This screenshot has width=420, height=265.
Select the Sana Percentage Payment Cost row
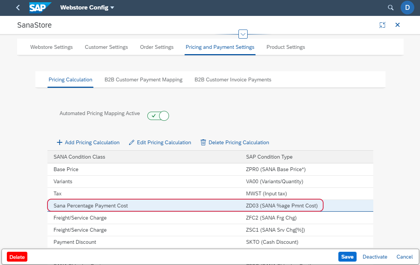tap(210, 206)
